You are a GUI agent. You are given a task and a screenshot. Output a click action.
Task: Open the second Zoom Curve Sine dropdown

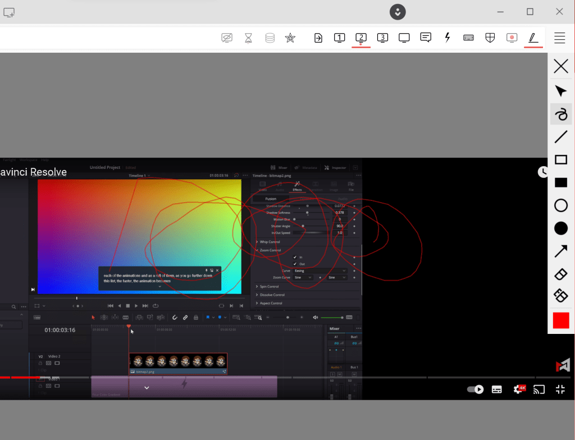pos(337,278)
